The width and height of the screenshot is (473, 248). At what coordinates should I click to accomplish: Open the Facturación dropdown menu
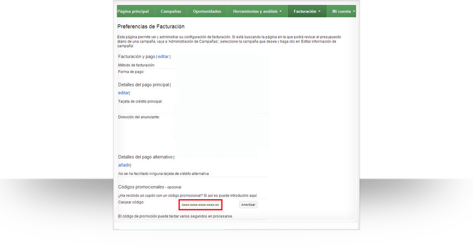pyautogui.click(x=306, y=11)
